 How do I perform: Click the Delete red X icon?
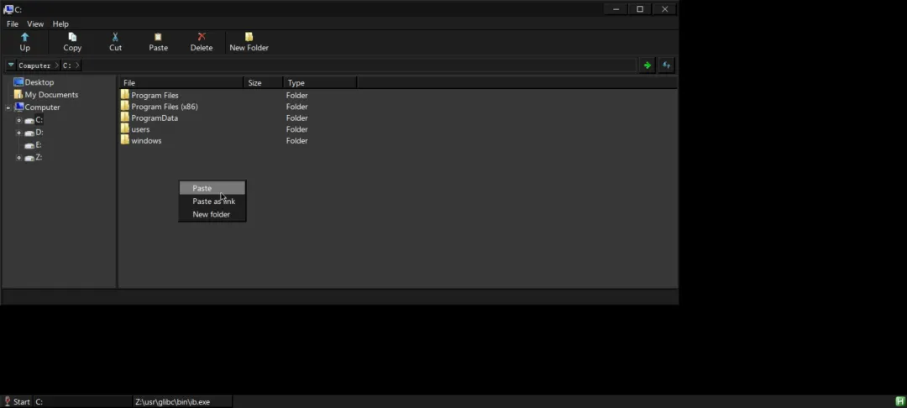pyautogui.click(x=202, y=37)
